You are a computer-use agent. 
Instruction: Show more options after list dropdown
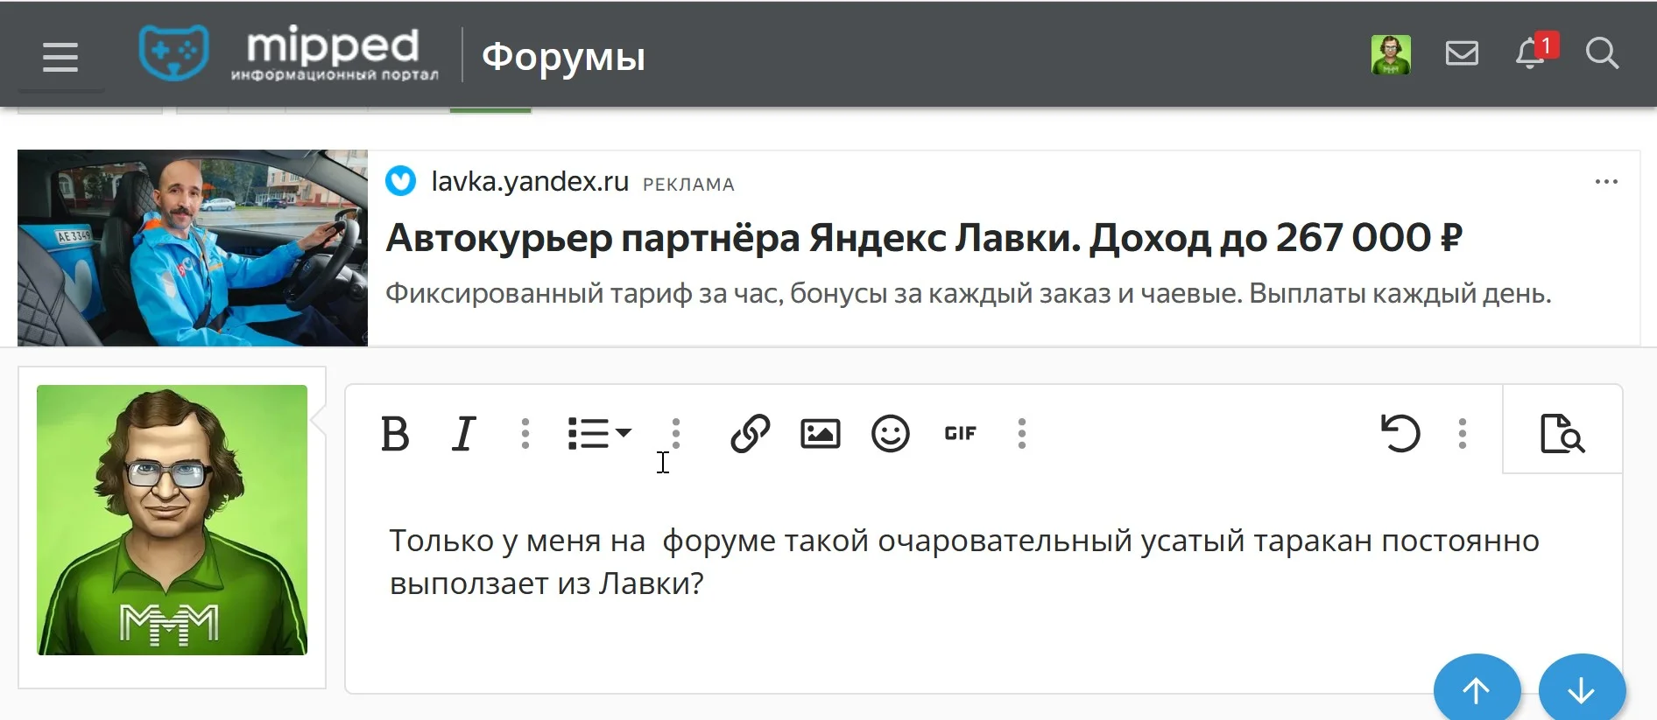pos(676,434)
